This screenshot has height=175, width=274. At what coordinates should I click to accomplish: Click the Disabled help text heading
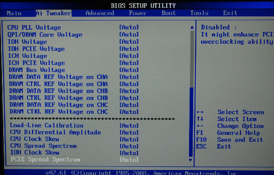tap(219, 27)
